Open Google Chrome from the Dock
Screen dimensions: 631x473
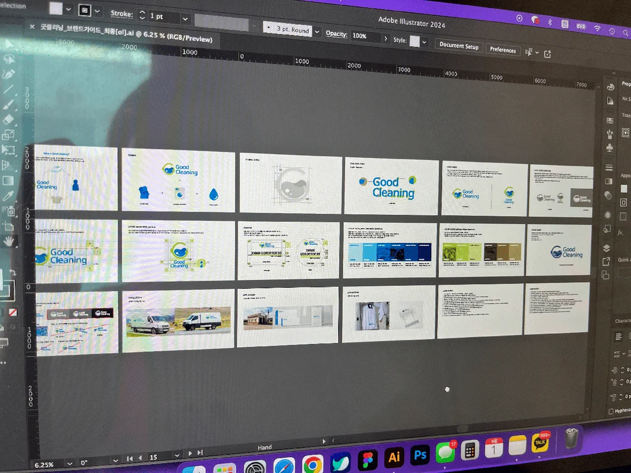(x=313, y=465)
